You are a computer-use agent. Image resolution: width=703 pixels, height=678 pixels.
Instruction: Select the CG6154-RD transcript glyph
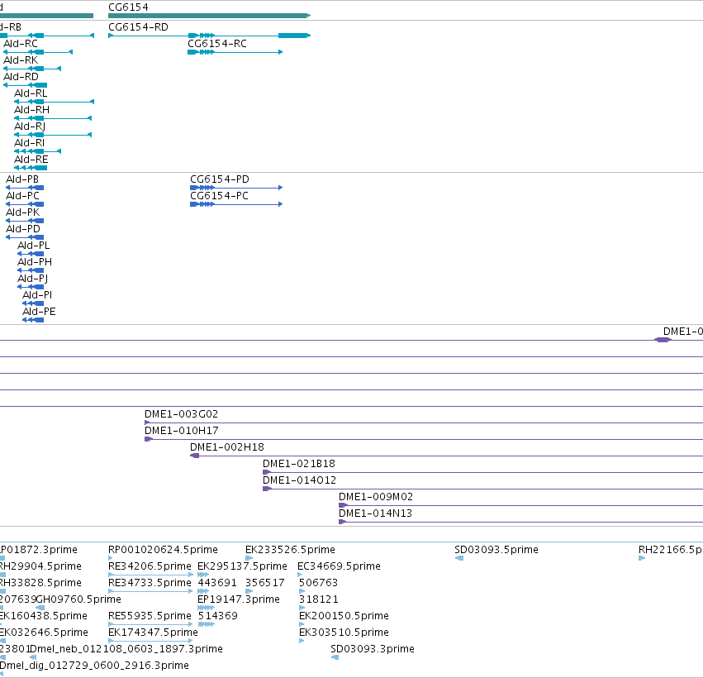point(209,36)
